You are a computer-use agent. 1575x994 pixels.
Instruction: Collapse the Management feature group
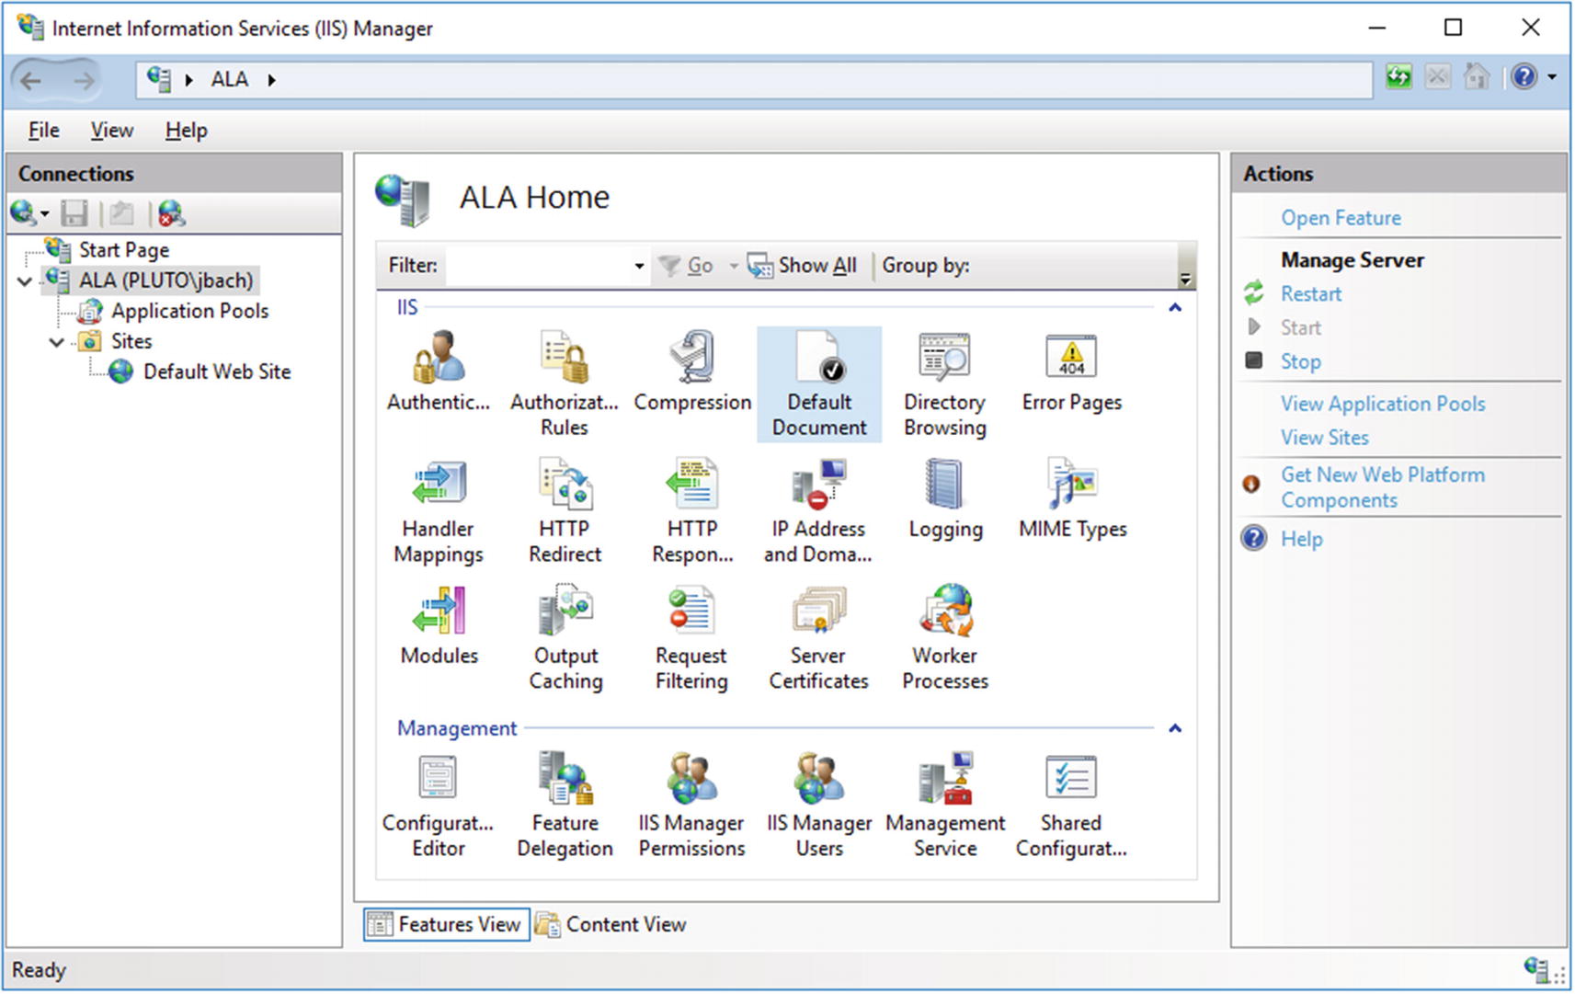coord(1174,729)
